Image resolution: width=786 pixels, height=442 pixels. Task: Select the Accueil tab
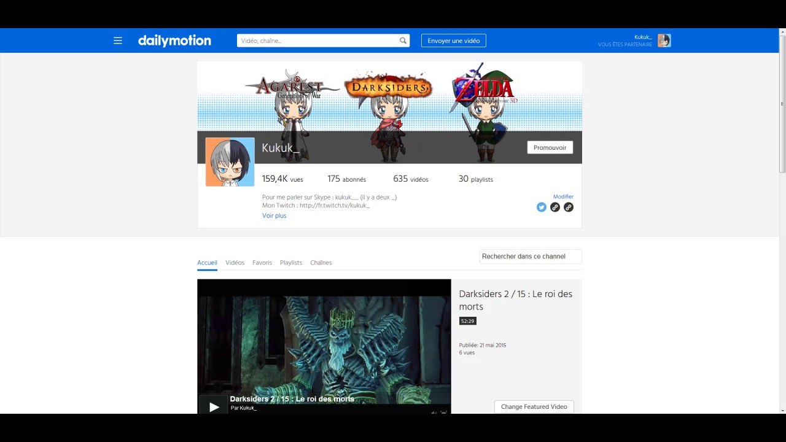(207, 263)
